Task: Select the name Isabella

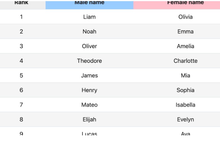Action: (x=185, y=105)
